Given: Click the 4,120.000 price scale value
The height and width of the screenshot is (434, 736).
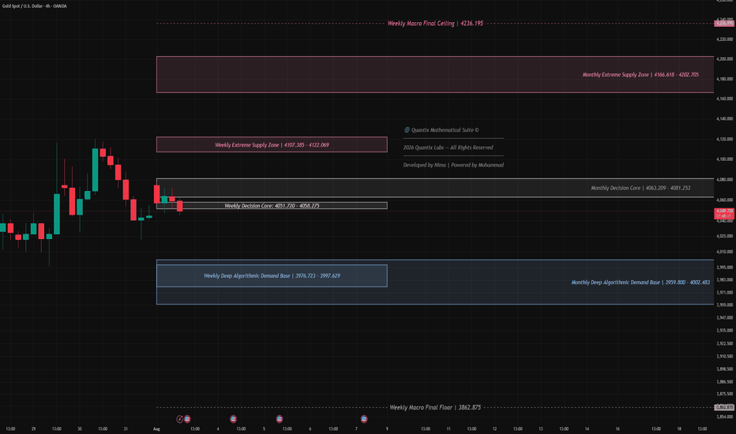Looking at the screenshot, I should click(x=724, y=140).
